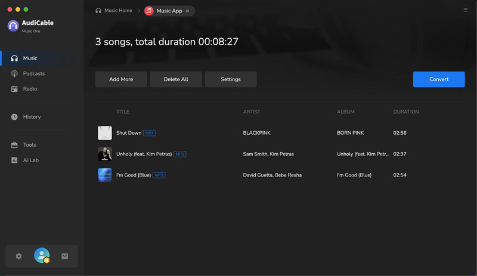Click the 02:54 duration value

399,175
